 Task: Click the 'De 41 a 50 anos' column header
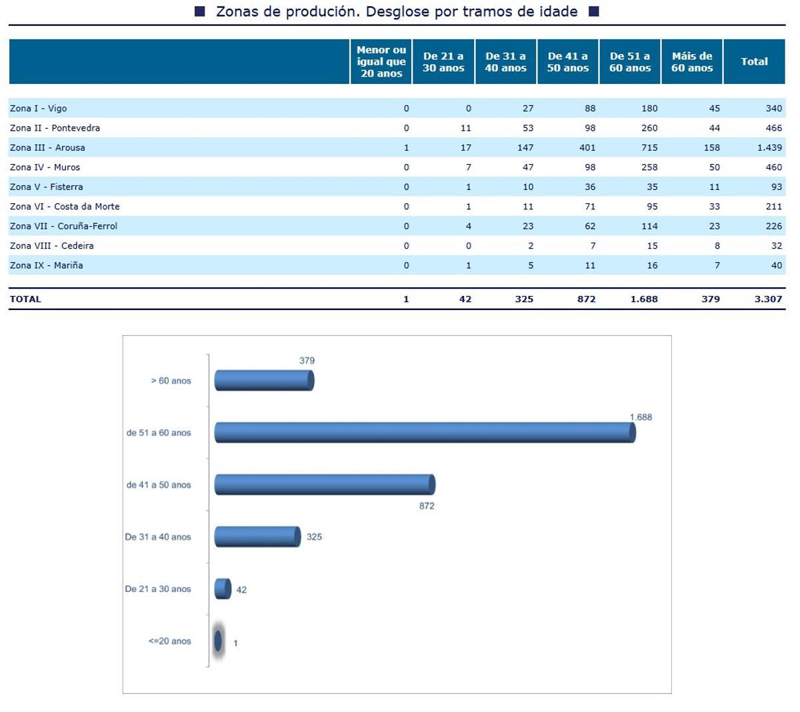pyautogui.click(x=567, y=61)
